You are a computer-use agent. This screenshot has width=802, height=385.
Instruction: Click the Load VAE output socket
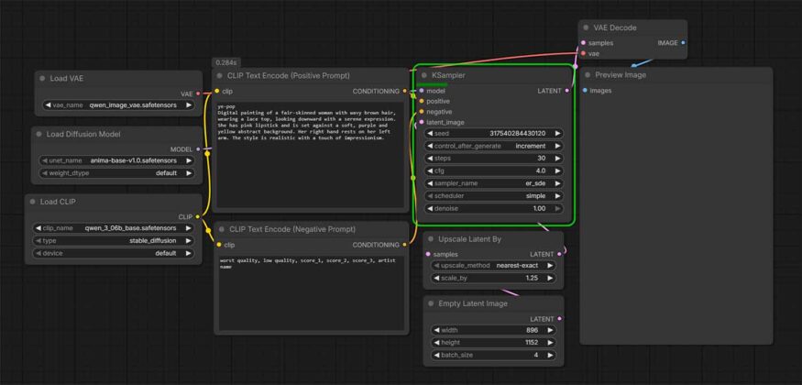click(198, 94)
